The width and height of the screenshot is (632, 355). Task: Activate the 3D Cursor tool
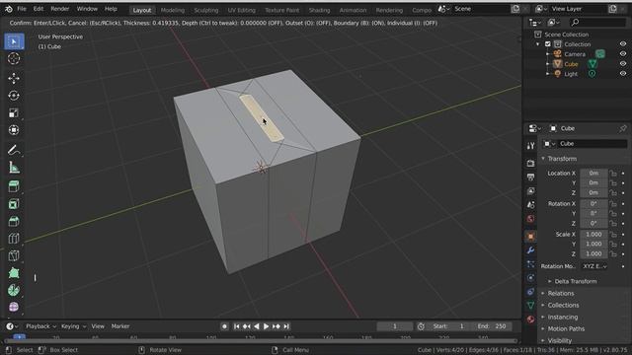(x=14, y=59)
